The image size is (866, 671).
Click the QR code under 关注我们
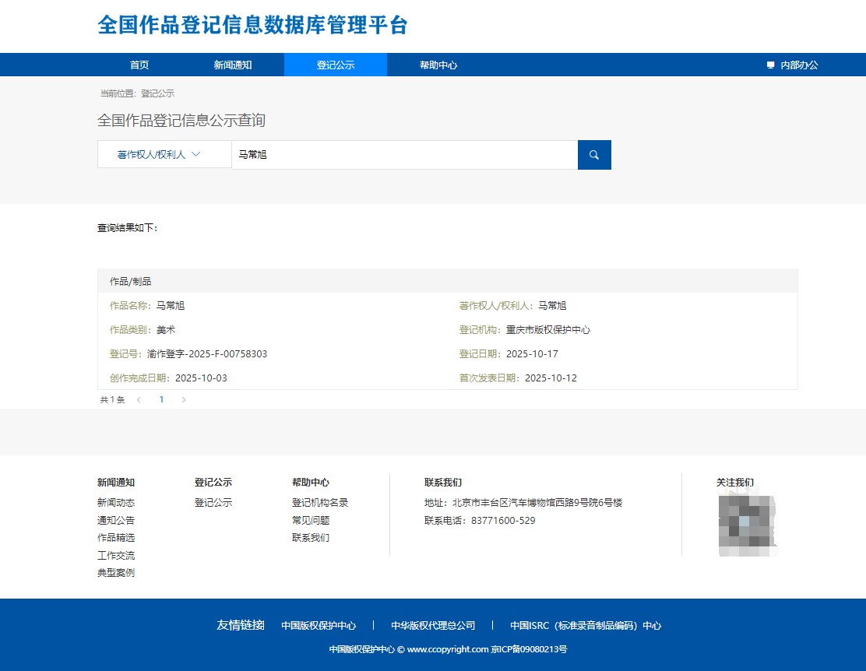click(x=745, y=524)
